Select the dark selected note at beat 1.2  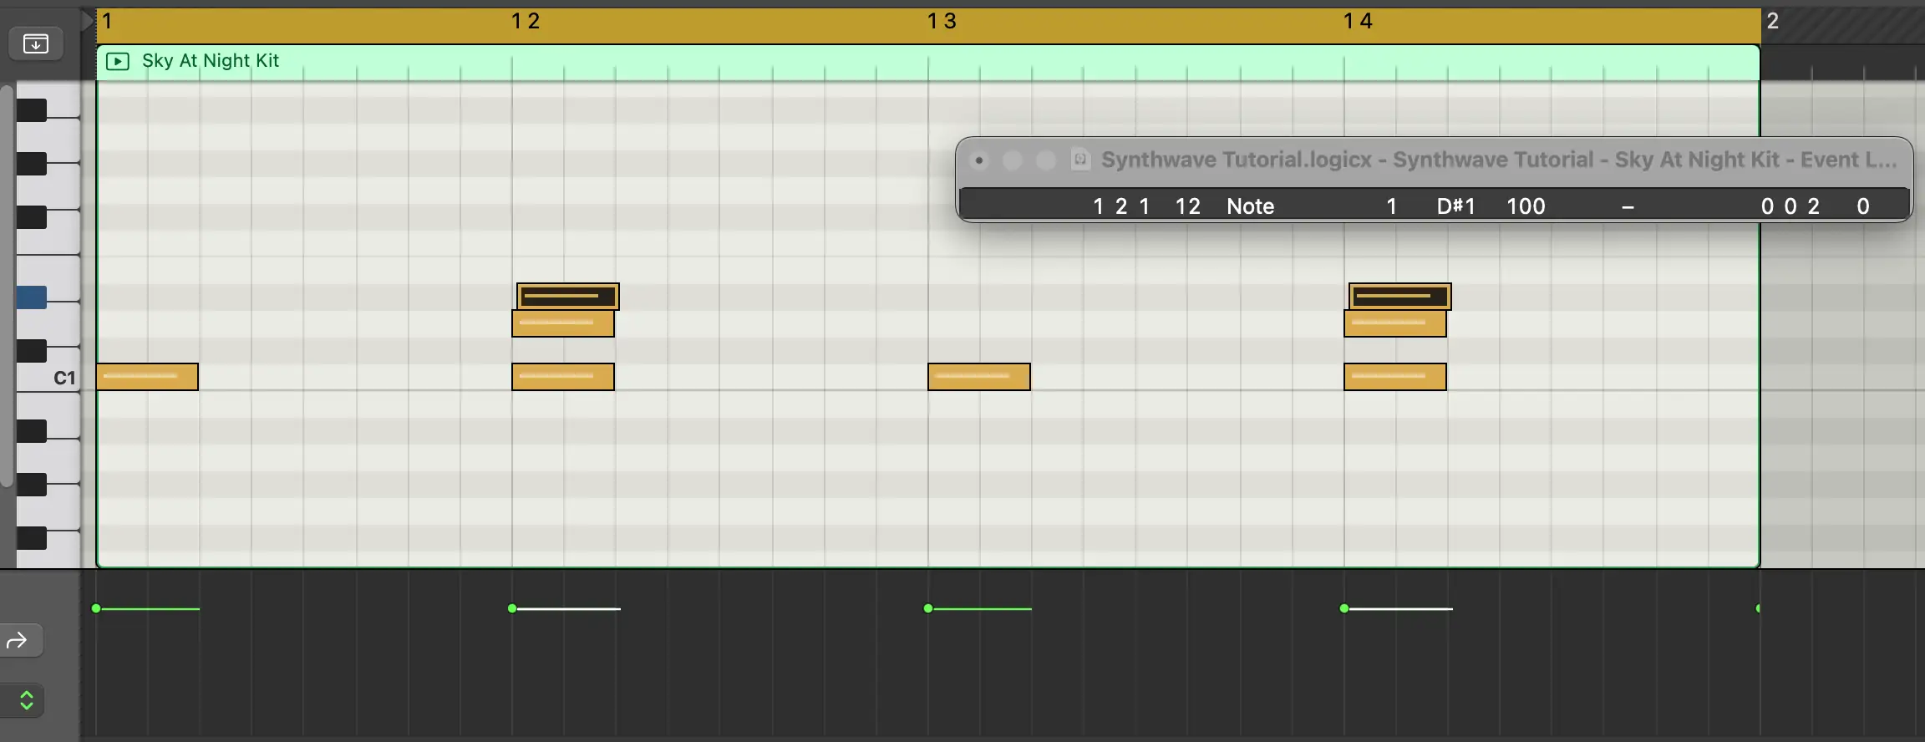(x=568, y=296)
